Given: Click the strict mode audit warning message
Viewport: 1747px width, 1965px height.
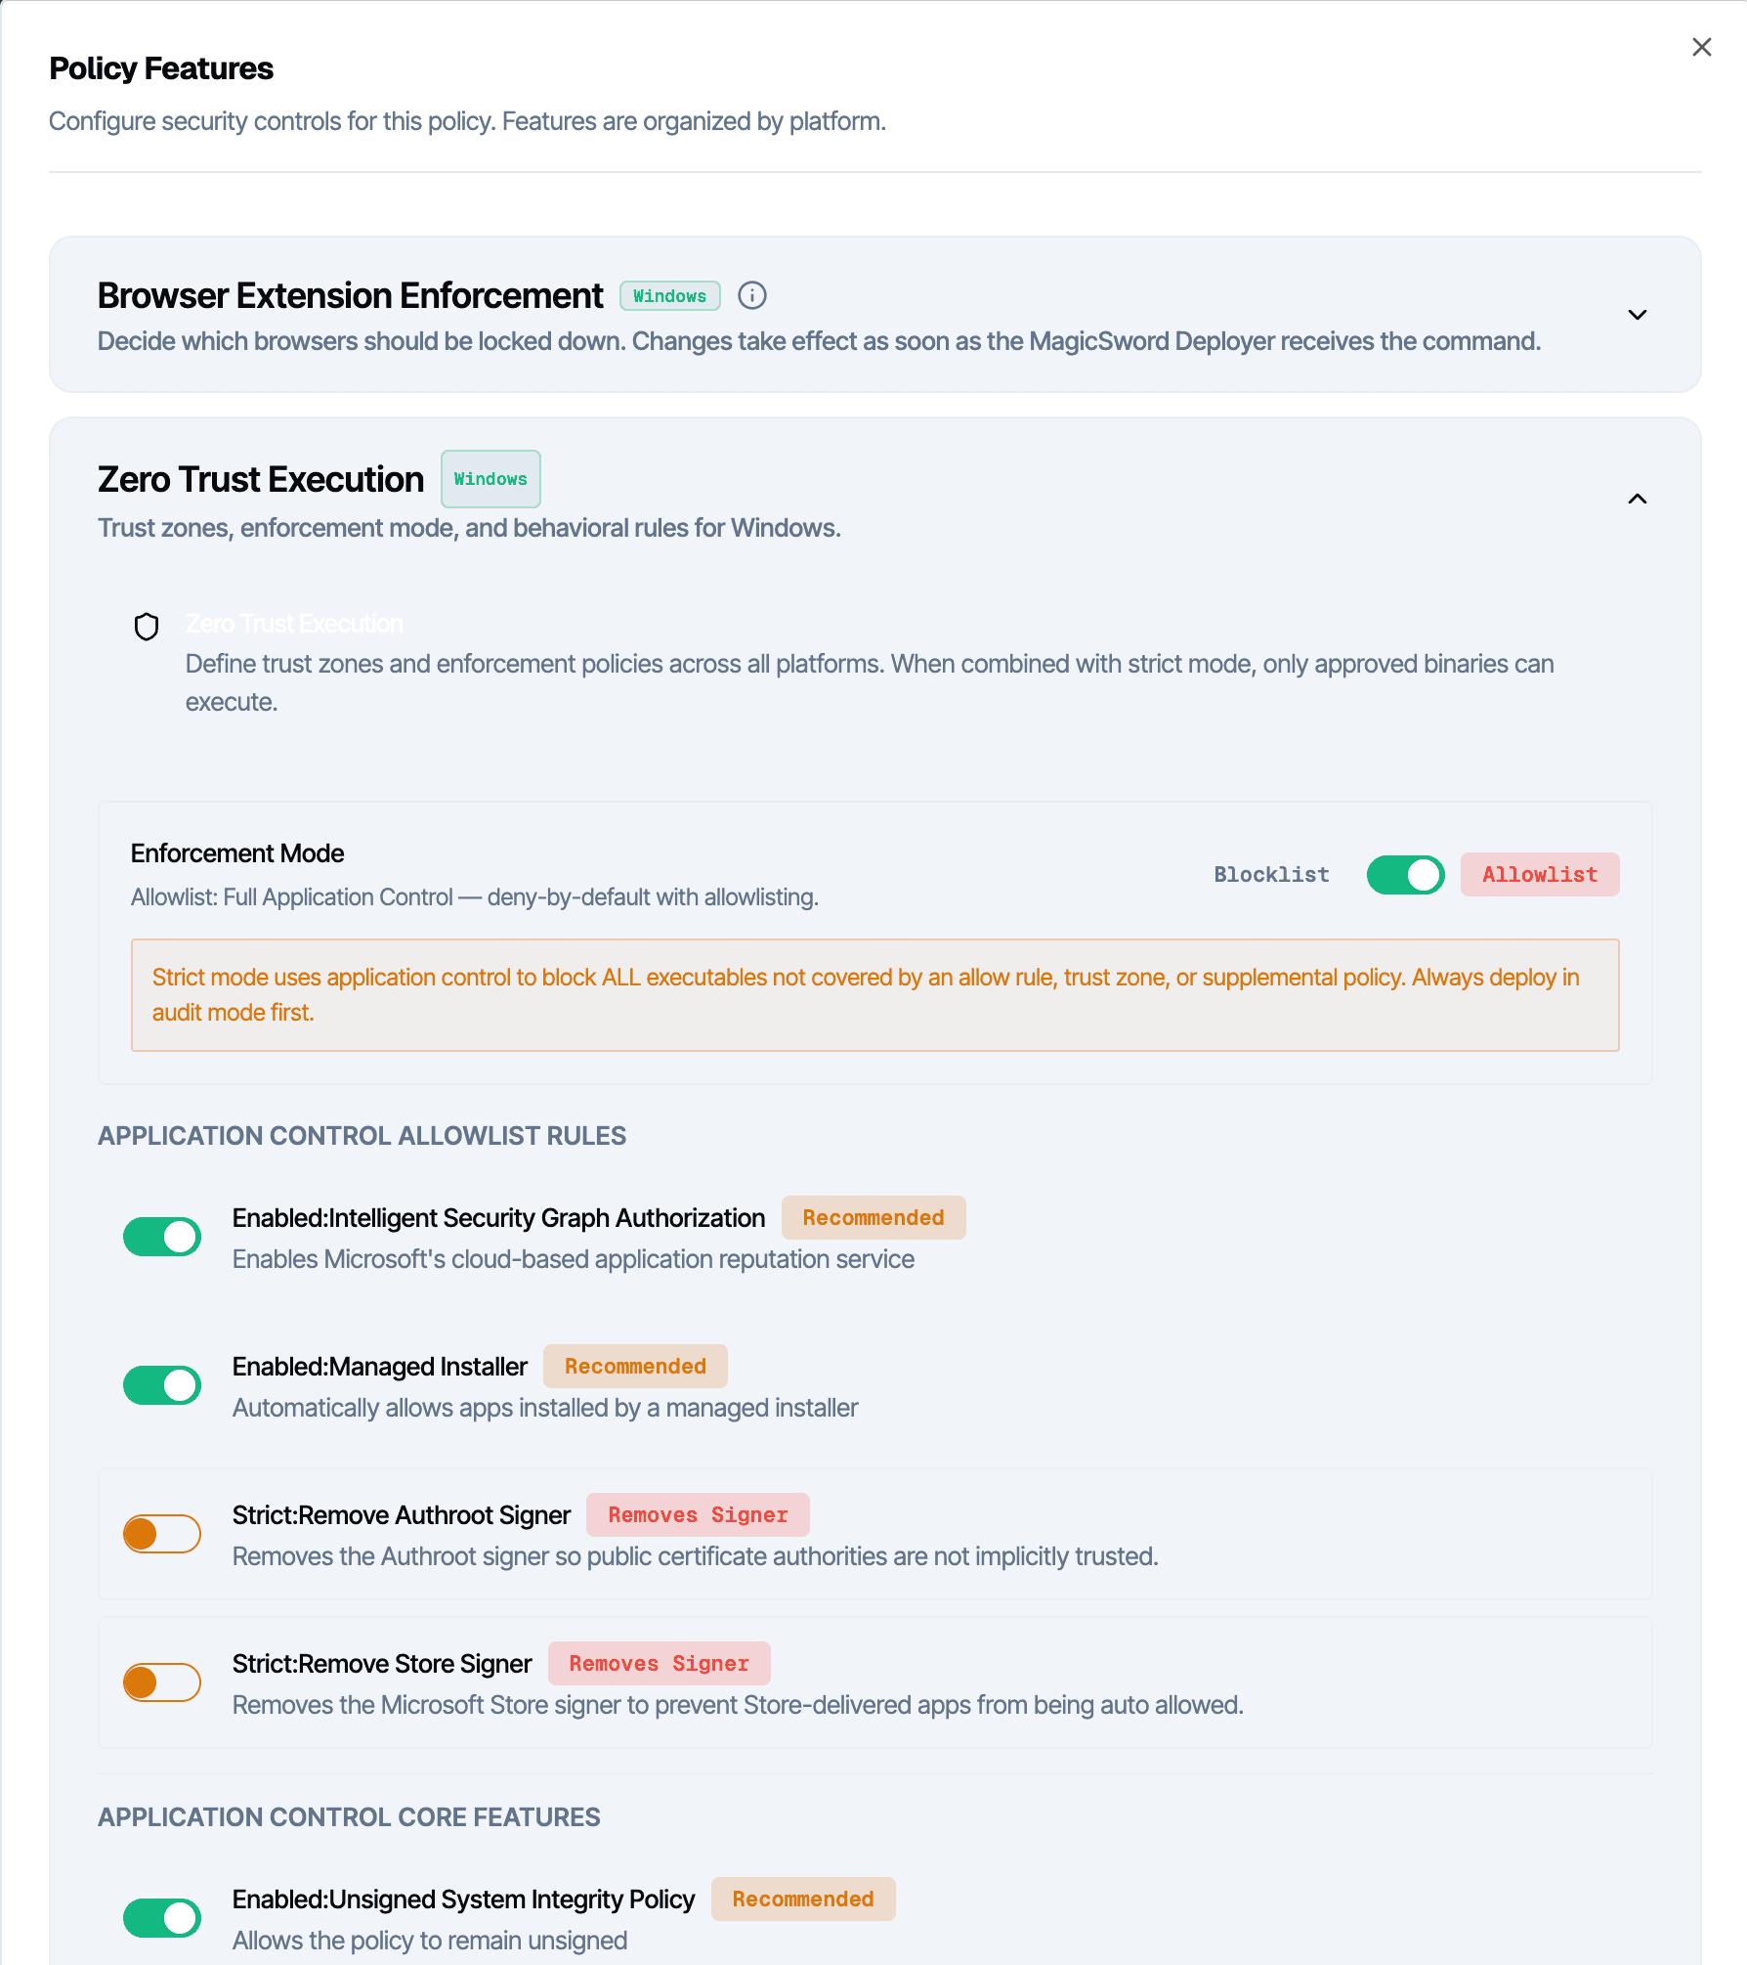Looking at the screenshot, I should click(x=874, y=994).
